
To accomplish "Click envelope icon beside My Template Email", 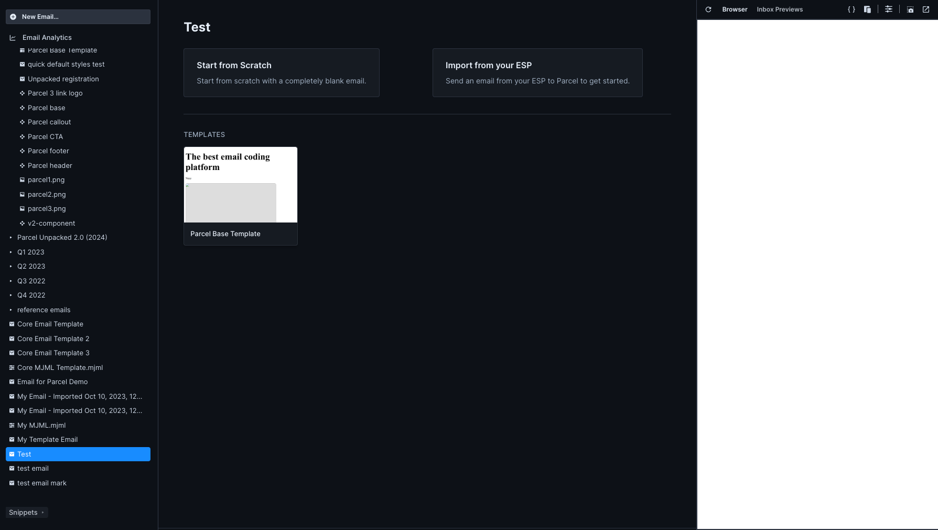I will [12, 440].
